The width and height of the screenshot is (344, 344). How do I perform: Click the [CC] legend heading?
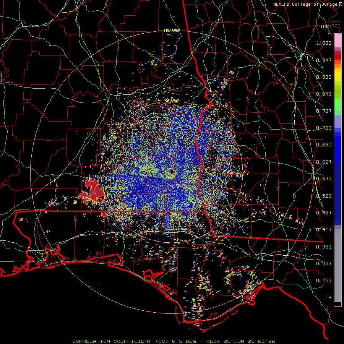click(326, 26)
